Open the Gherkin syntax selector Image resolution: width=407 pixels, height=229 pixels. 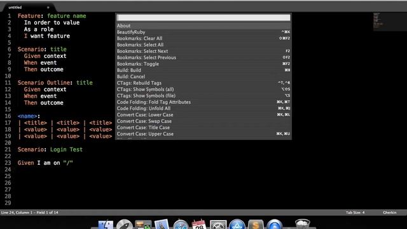pyautogui.click(x=390, y=212)
